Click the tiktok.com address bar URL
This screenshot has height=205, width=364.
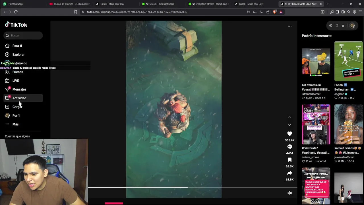tap(137, 12)
